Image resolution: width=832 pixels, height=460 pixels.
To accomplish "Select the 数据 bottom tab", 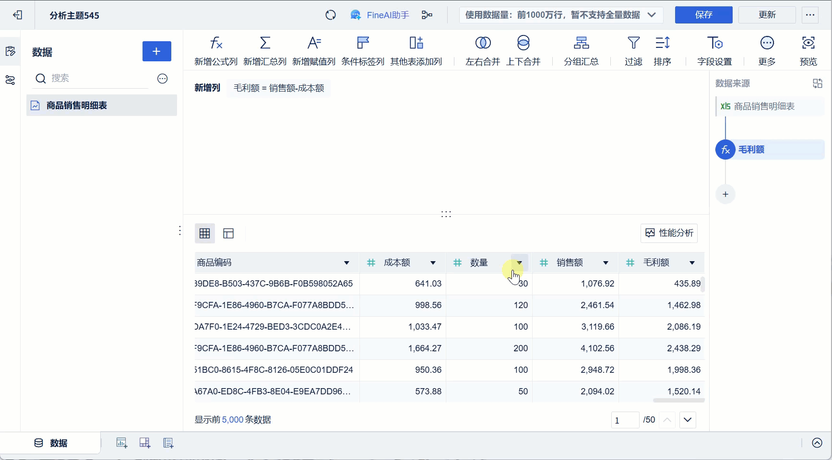I will pos(51,443).
